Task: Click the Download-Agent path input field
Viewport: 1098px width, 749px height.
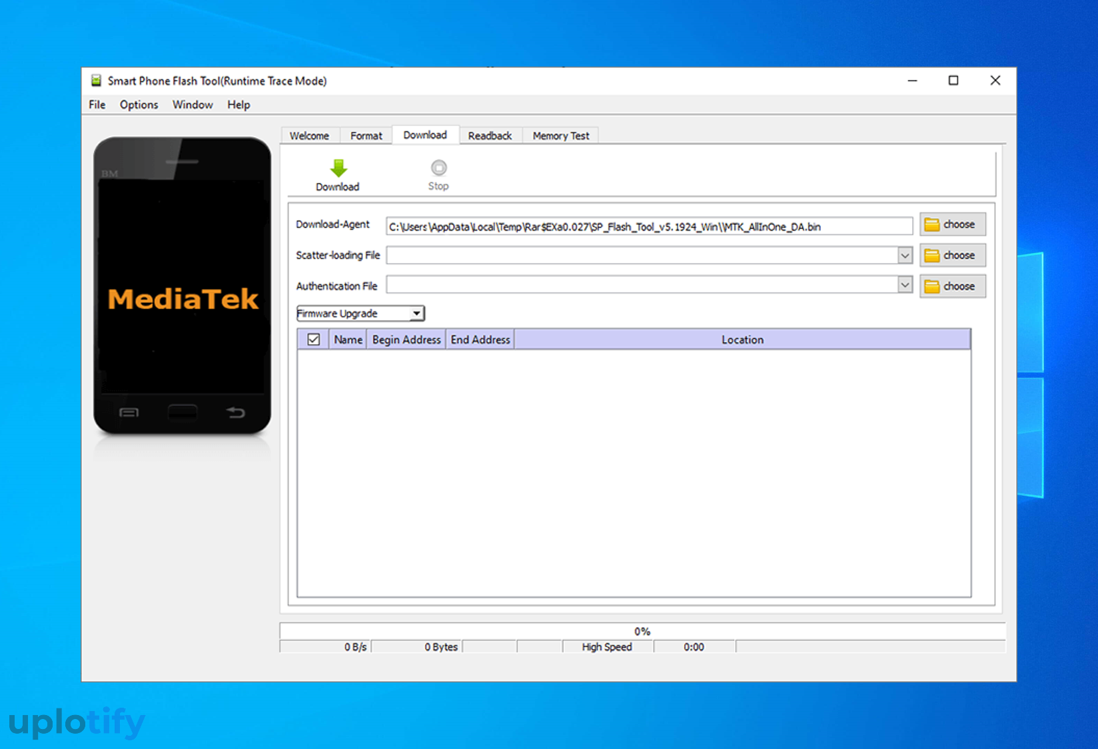Action: [648, 227]
